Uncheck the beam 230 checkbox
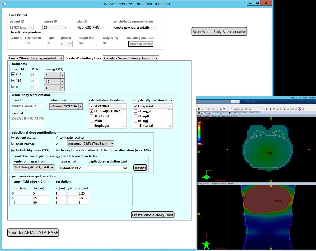 tap(13, 74)
